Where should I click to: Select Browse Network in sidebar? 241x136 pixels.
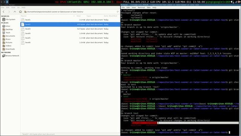(11, 56)
